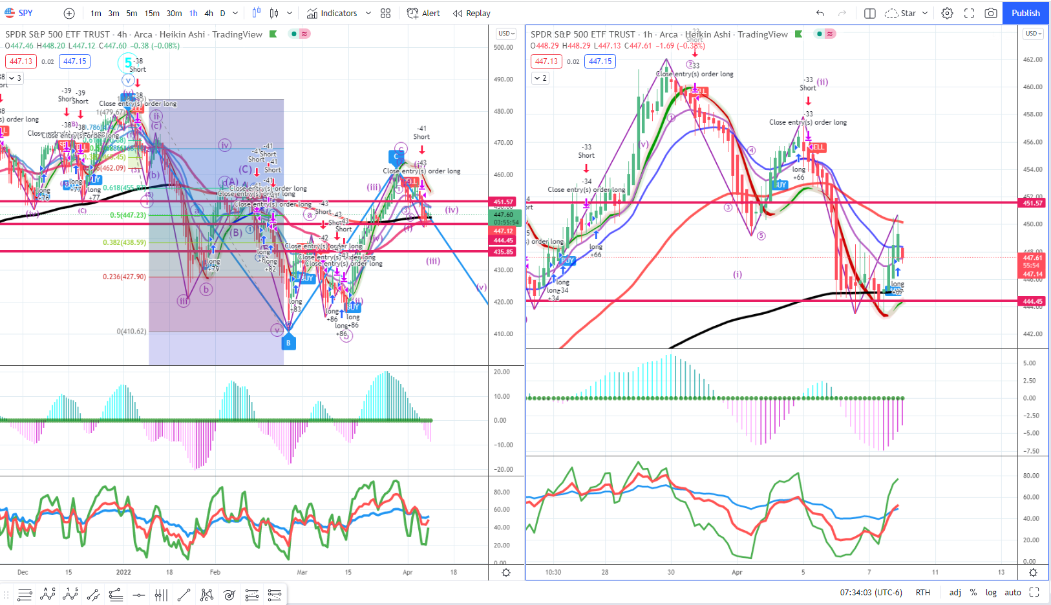Select the parallel channel drawing tool
Viewport: 1051px width, 605px height.
(x=93, y=595)
